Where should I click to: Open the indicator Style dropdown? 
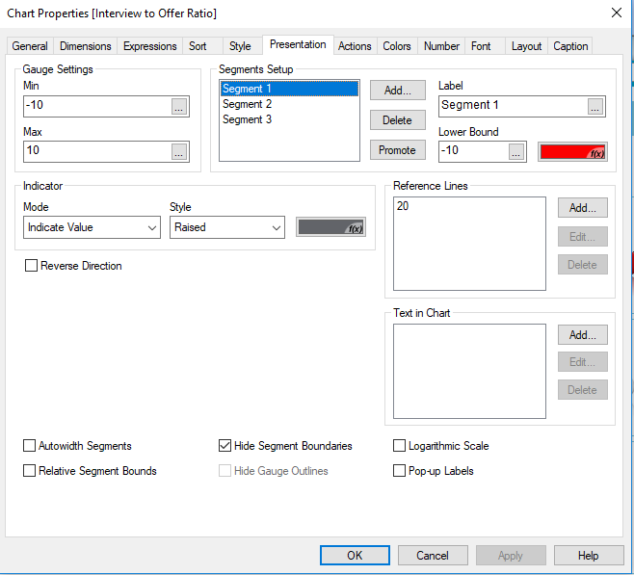coord(227,227)
